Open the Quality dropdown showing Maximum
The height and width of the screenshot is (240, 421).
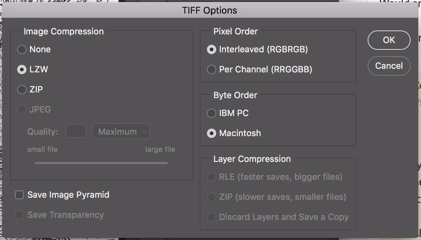click(x=121, y=131)
